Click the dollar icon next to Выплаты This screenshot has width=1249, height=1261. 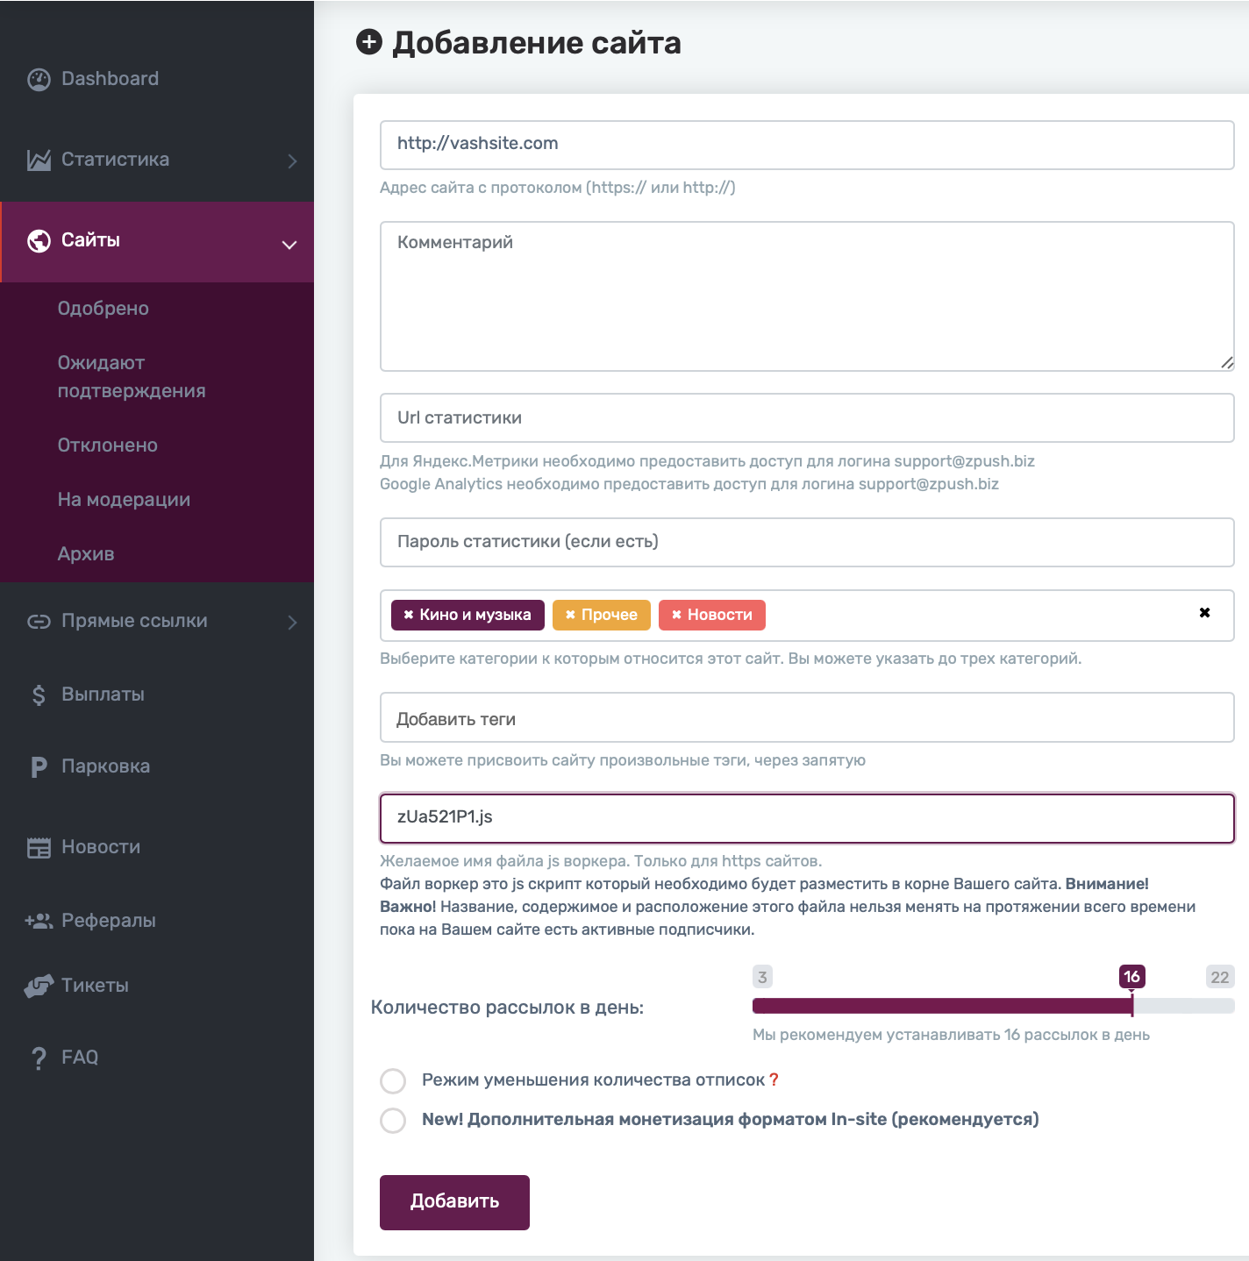(39, 695)
